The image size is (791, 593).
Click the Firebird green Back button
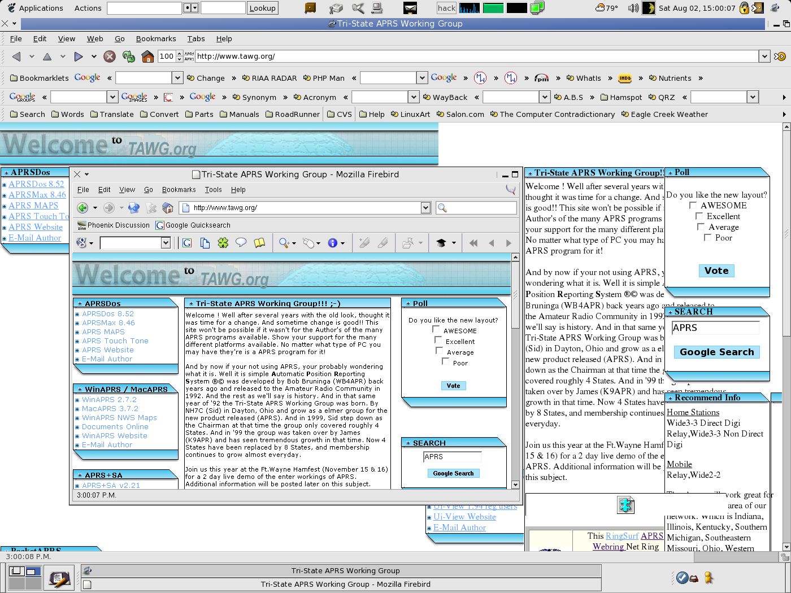pos(82,208)
